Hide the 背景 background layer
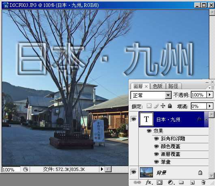 [134, 172]
